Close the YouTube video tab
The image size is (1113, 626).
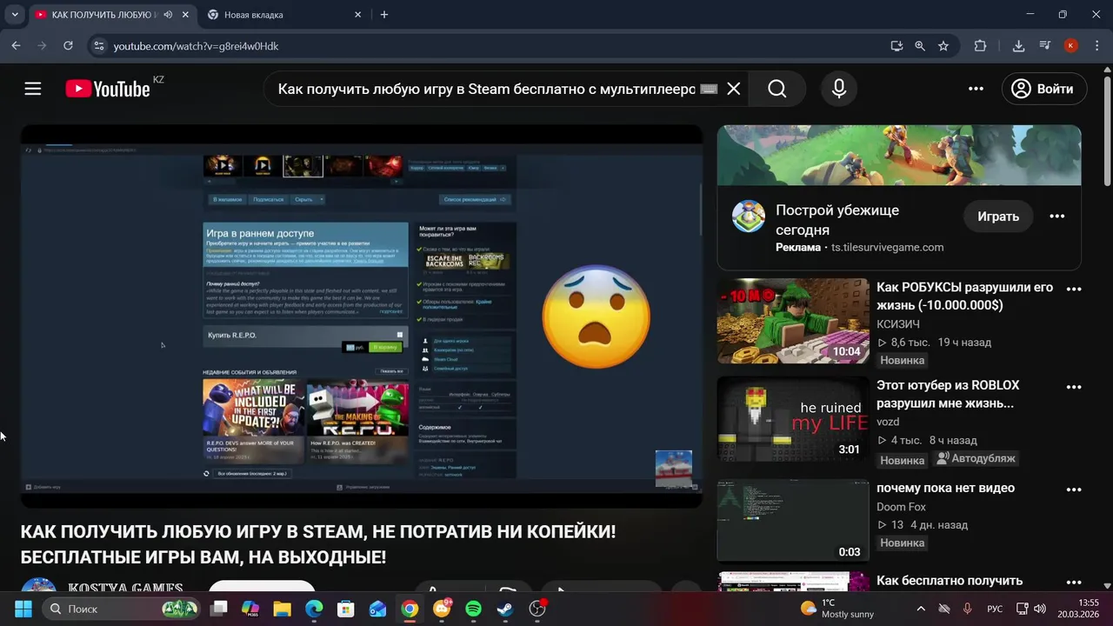click(x=185, y=15)
